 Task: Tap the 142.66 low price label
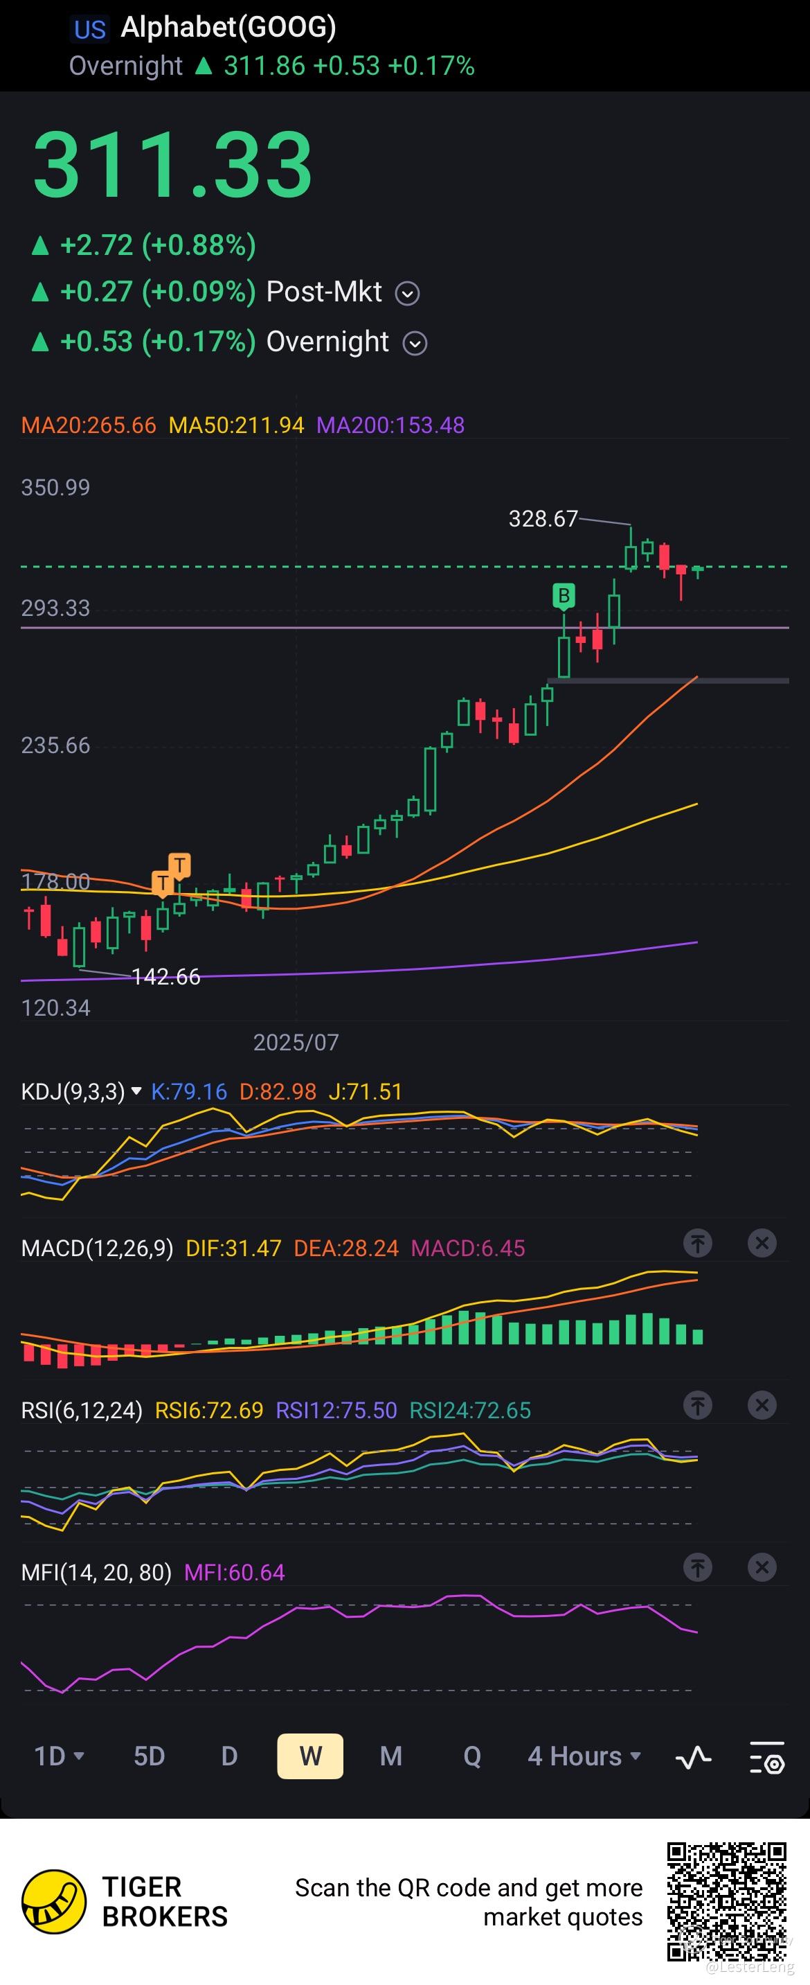pos(165,977)
